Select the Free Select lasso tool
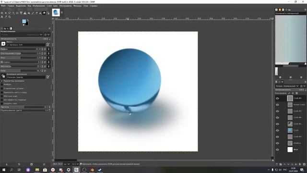The image size is (307, 173). (x=10, y=13)
